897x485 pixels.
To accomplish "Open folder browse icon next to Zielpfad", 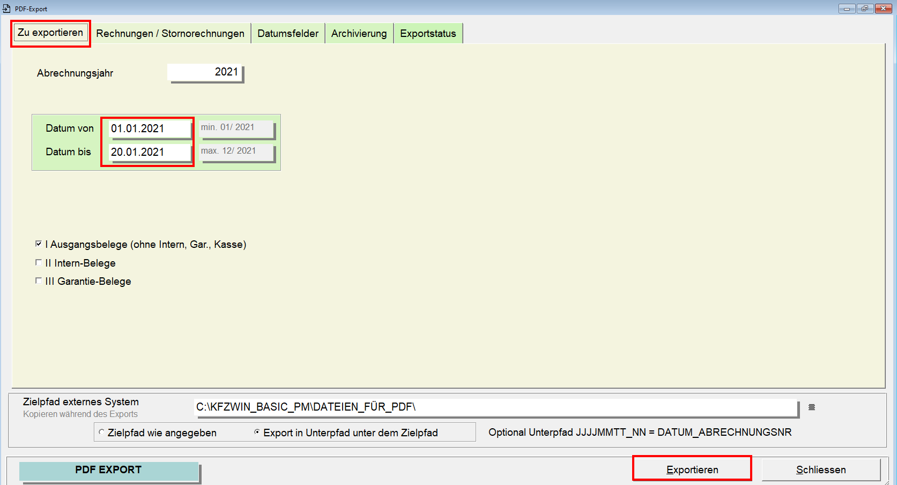I will pyautogui.click(x=812, y=407).
